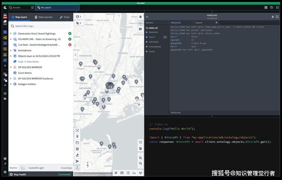Go back using chat header arrow
This screenshot has width=282, height=180.
tap(148, 17)
